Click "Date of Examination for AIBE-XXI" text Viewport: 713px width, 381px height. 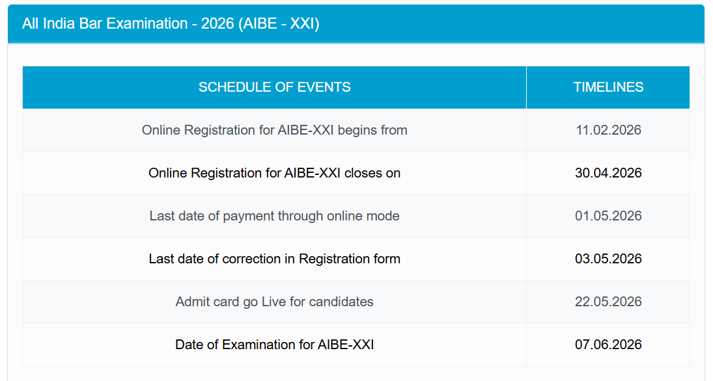coord(274,345)
